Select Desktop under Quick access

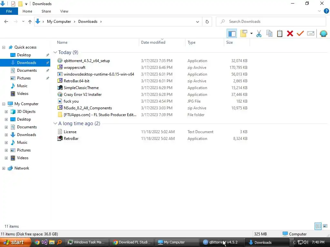click(x=24, y=55)
